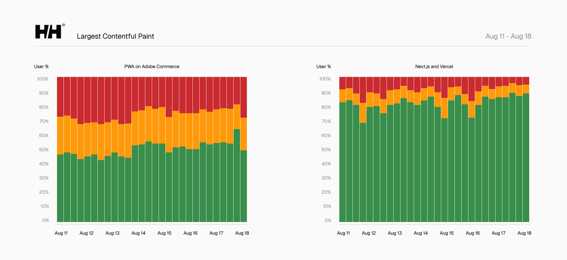Click the orange segment of the last PWA bar
Viewport: 567px width, 260px height.
[244, 134]
